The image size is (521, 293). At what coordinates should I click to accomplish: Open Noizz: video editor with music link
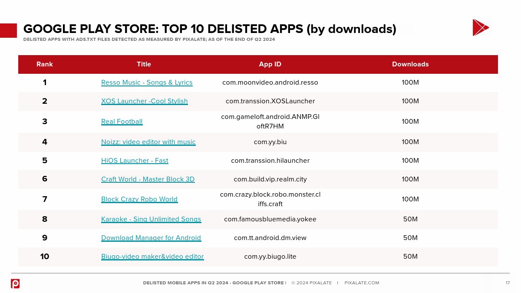pos(148,142)
